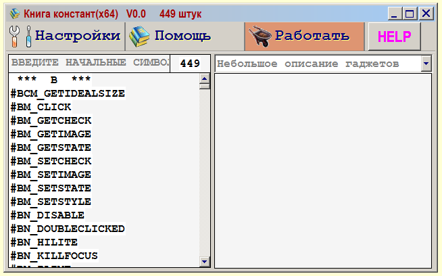The width and height of the screenshot is (442, 276).
Task: Select the #BM_SETSTYLE list entry
Action: 51,202
